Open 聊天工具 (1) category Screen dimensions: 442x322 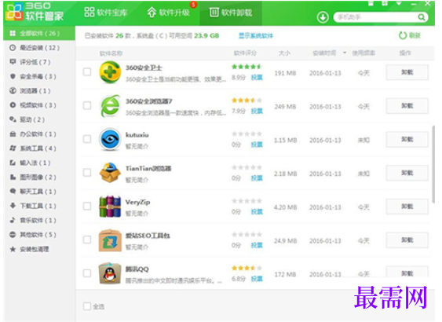point(33,192)
